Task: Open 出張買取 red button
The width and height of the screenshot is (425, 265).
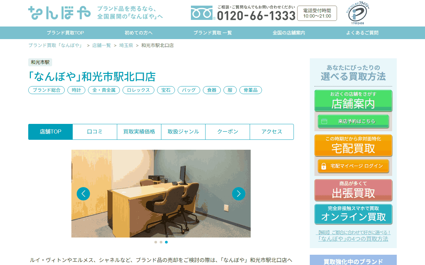Action: pos(353,190)
